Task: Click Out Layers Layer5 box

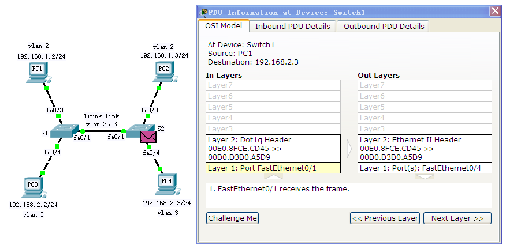Action: click(x=425, y=107)
